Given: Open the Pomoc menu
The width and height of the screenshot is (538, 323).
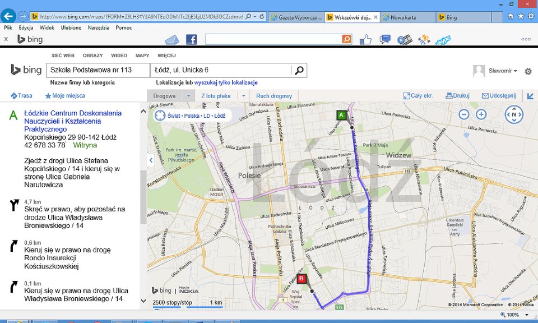Looking at the screenshot, I should coord(124,27).
